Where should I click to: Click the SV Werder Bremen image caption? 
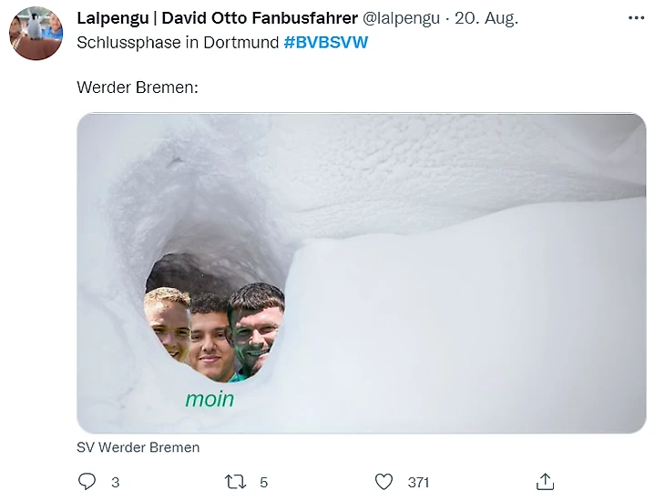[x=138, y=447]
